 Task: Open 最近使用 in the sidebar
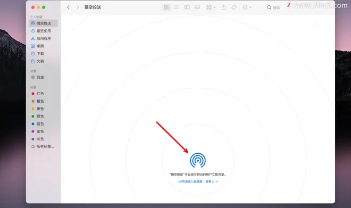43,31
